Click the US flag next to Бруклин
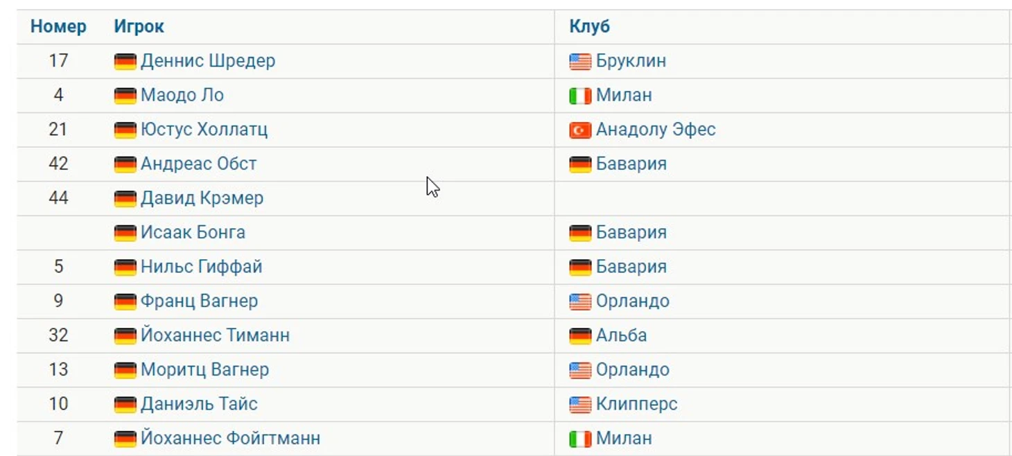Viewport: 1012px width, 456px height. 580,61
